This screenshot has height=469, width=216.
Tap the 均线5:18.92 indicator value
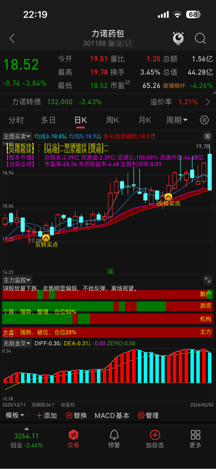(x=85, y=136)
